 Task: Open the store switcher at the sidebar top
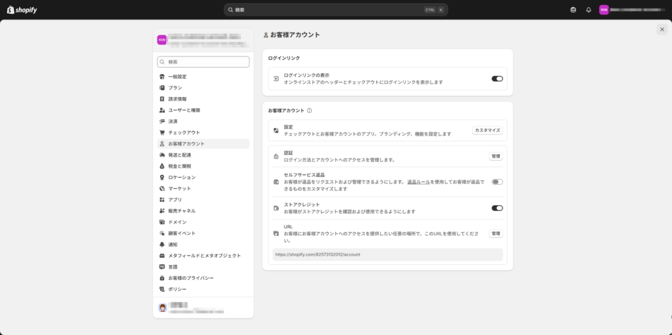point(203,39)
